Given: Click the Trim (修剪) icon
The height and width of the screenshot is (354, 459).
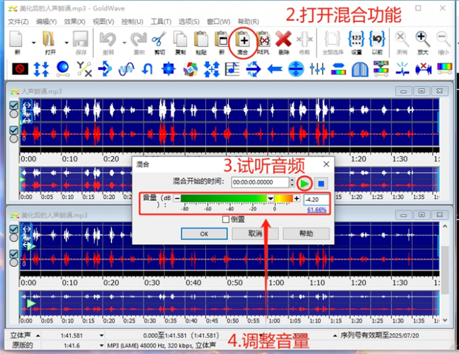Looking at the screenshot, I should click(x=304, y=39).
